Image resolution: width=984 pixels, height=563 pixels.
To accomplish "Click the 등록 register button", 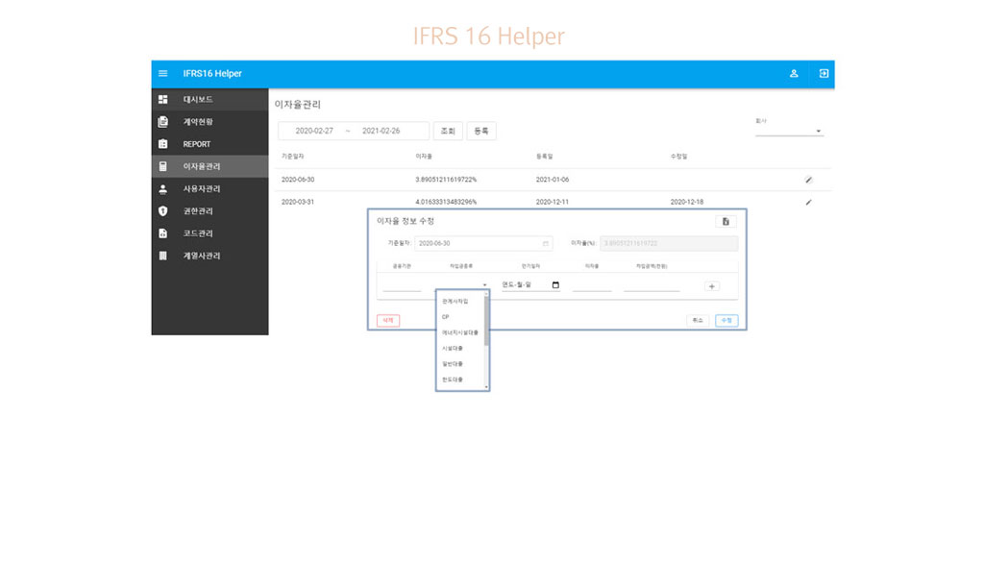I will (480, 131).
